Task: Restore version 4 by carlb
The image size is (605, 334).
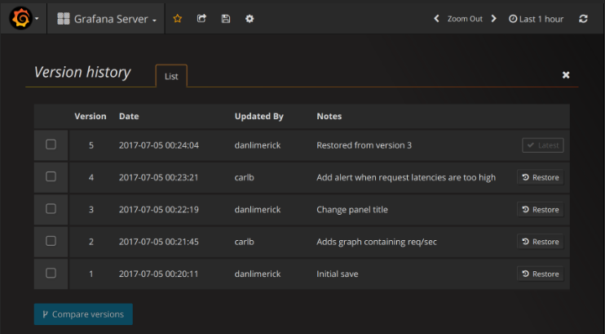Action: pos(540,177)
